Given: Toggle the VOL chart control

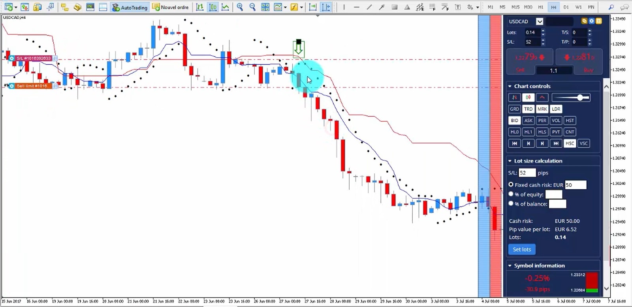Looking at the screenshot, I should (556, 121).
